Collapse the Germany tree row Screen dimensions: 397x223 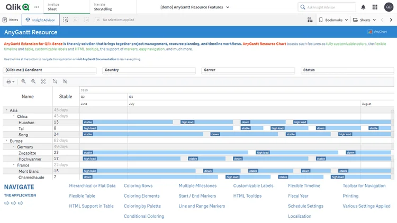[14, 146]
